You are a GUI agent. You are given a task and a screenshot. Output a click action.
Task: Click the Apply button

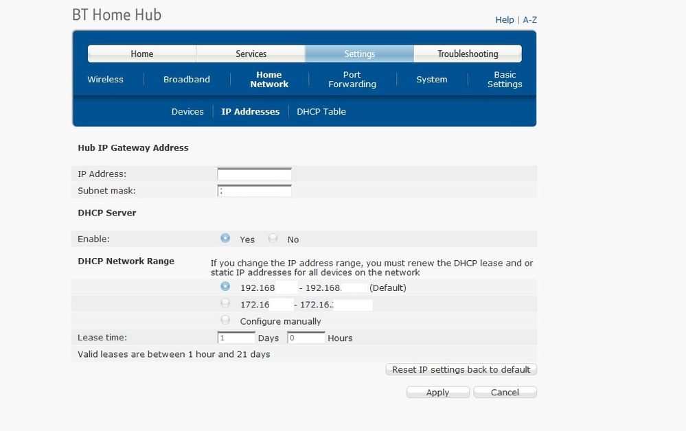click(437, 393)
